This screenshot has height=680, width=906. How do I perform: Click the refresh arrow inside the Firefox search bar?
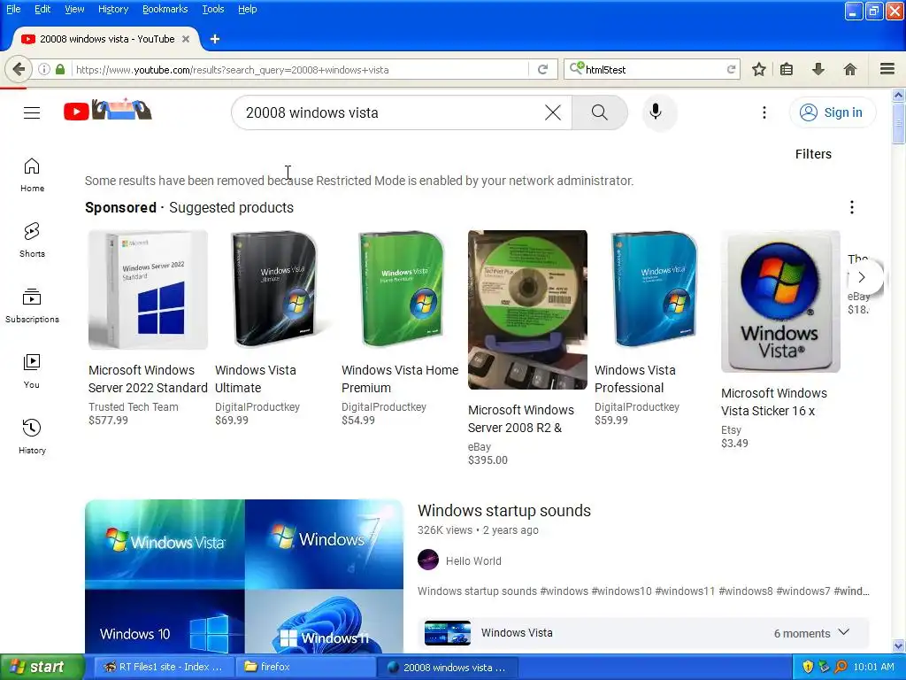[x=731, y=69]
